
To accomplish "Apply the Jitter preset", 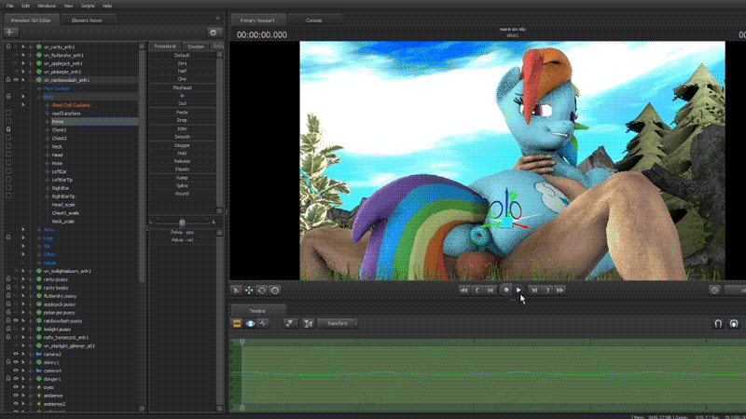I will coord(182,128).
